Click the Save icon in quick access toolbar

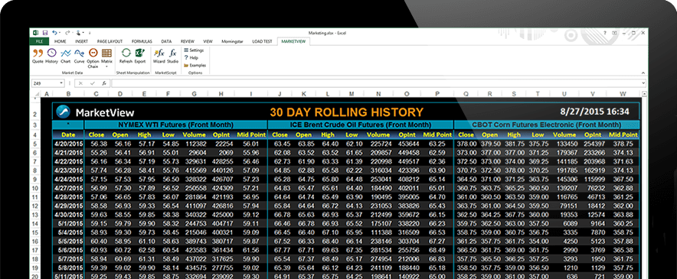click(x=45, y=32)
